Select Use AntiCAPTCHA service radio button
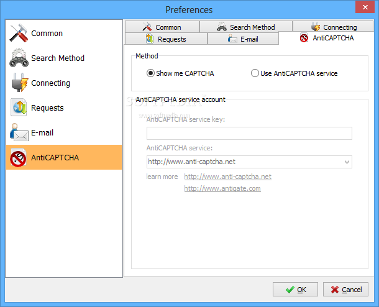This screenshot has height=307, width=379. point(294,73)
